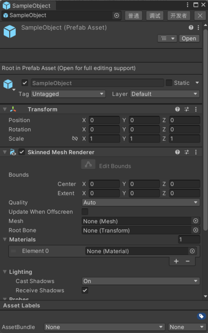Click the Open prefab button

[189, 39]
